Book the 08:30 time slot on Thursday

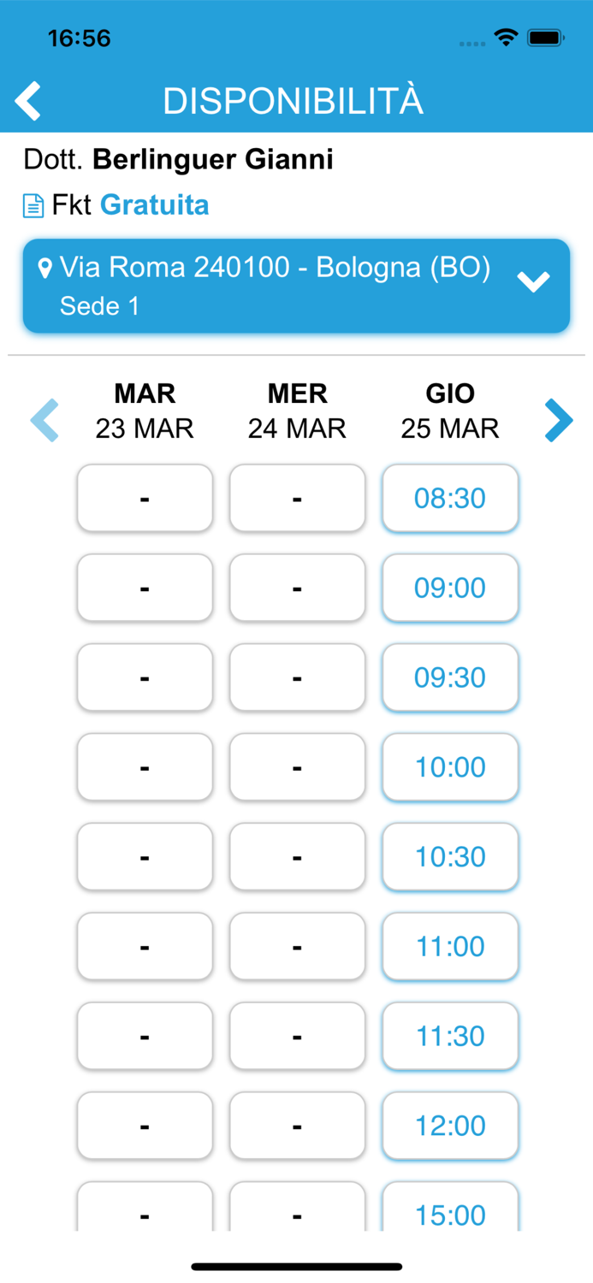point(450,498)
